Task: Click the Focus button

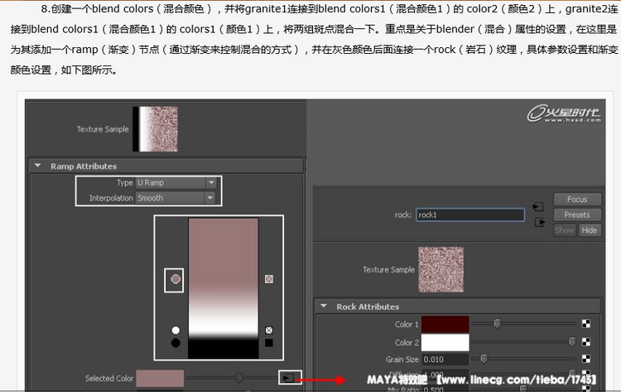Action: [577, 199]
